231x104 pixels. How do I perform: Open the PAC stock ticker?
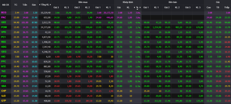coord(3,18)
